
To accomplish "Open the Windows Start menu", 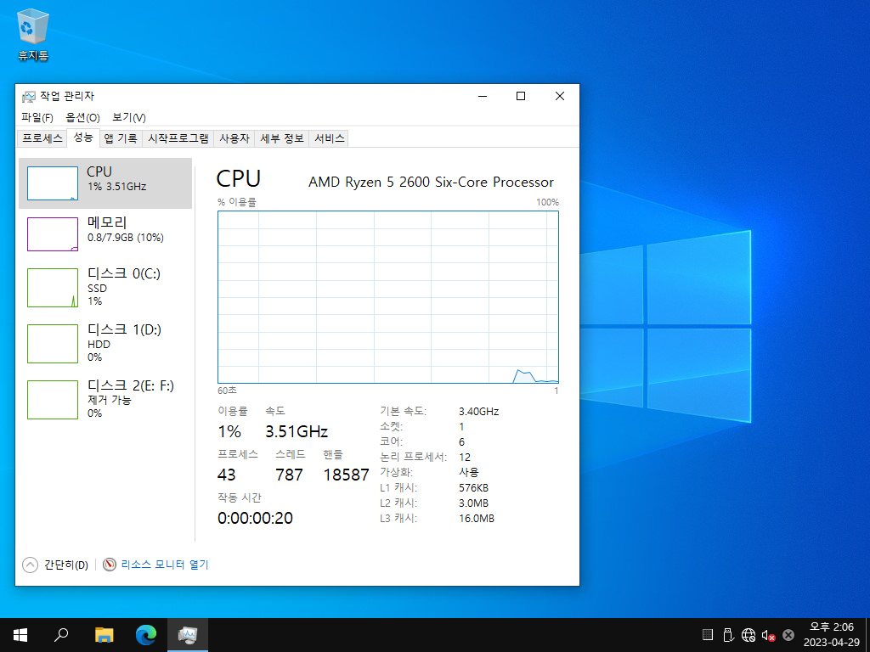I will pyautogui.click(x=20, y=635).
